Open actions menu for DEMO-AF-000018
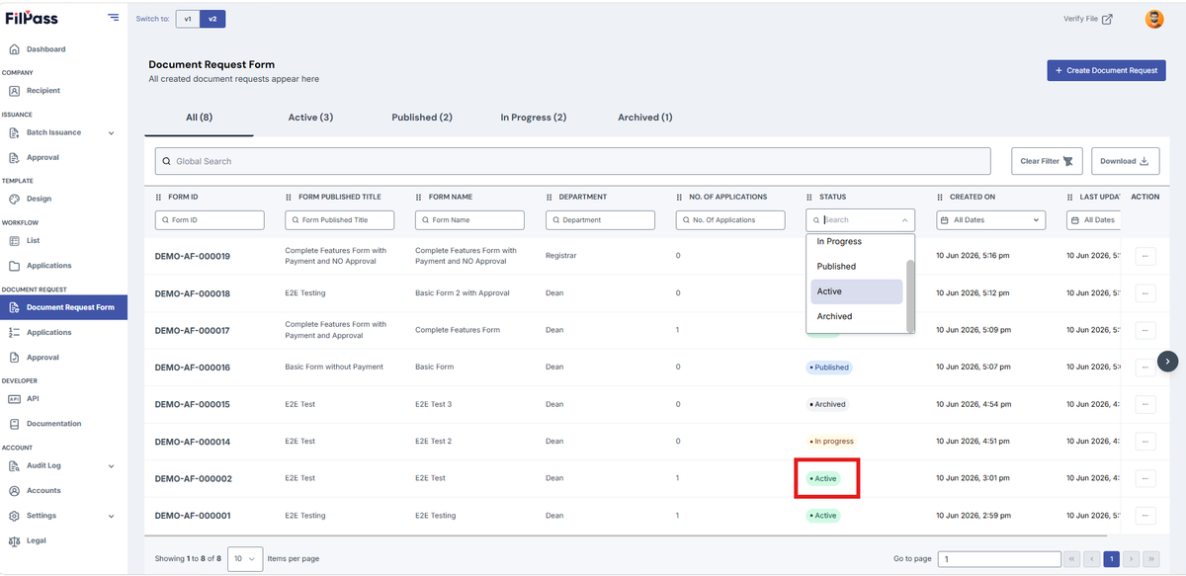This screenshot has width=1186, height=576. pyautogui.click(x=1145, y=293)
